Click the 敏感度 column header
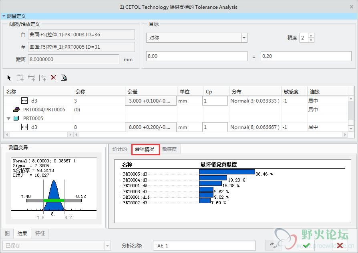This screenshot has height=253, width=358. tap(294, 91)
